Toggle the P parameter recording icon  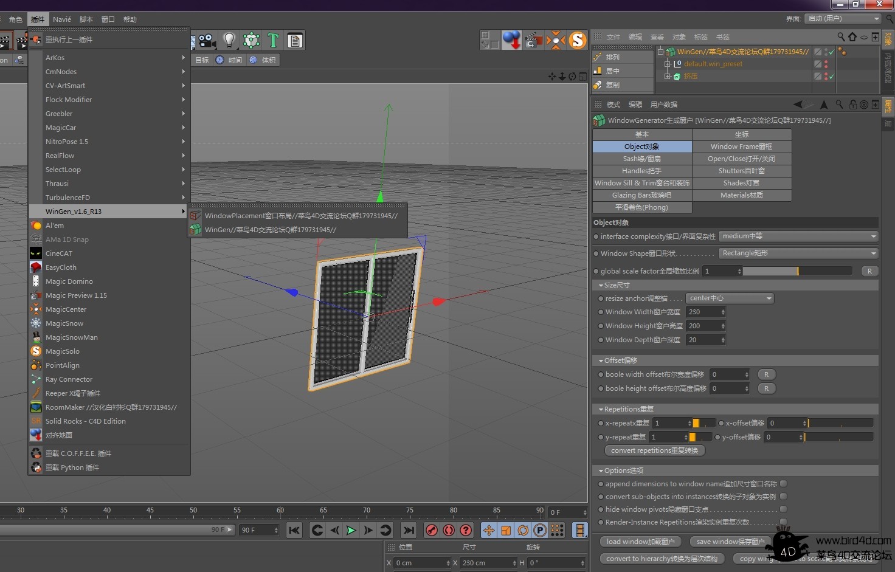(x=539, y=530)
